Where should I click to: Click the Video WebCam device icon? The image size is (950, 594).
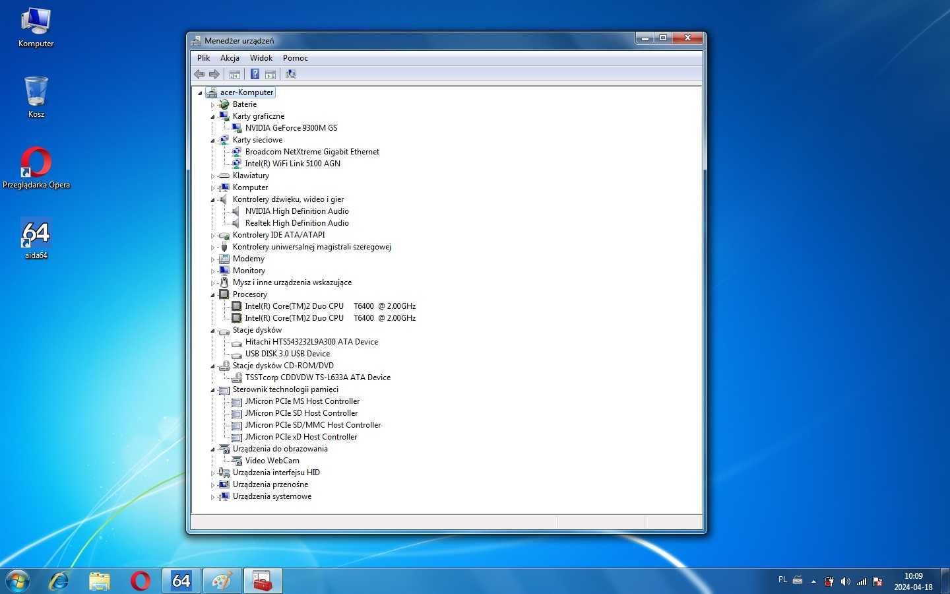tap(237, 461)
